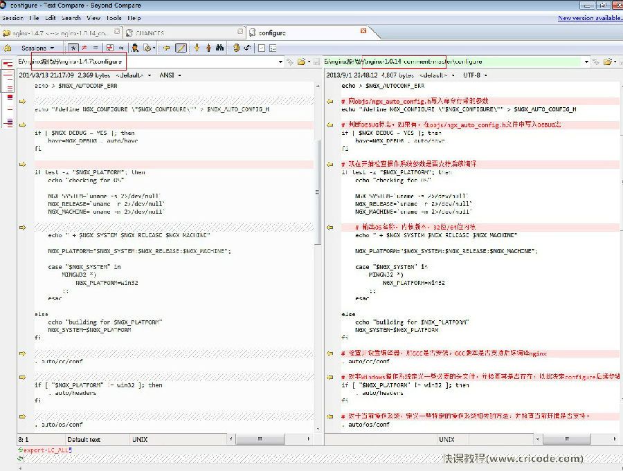Open the Tools menu
The height and width of the screenshot is (471, 623).
click(114, 18)
